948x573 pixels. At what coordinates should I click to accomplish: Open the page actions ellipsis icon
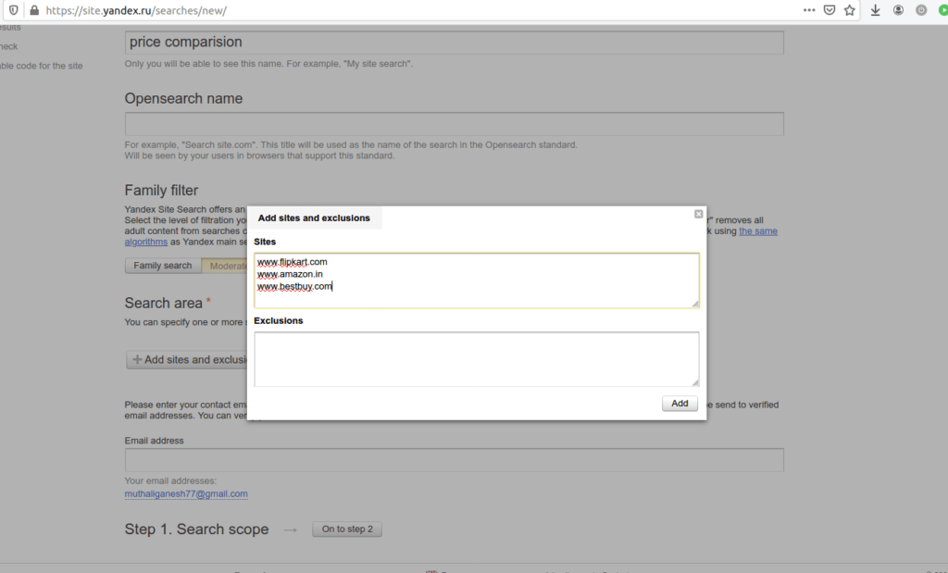tap(809, 10)
